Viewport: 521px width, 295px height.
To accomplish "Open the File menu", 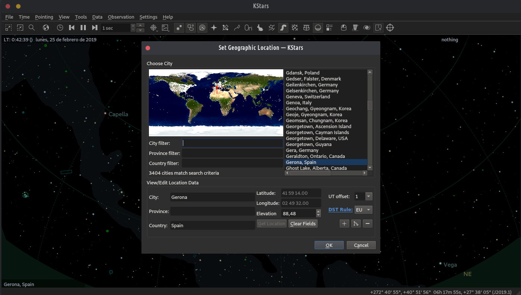I will pos(9,17).
